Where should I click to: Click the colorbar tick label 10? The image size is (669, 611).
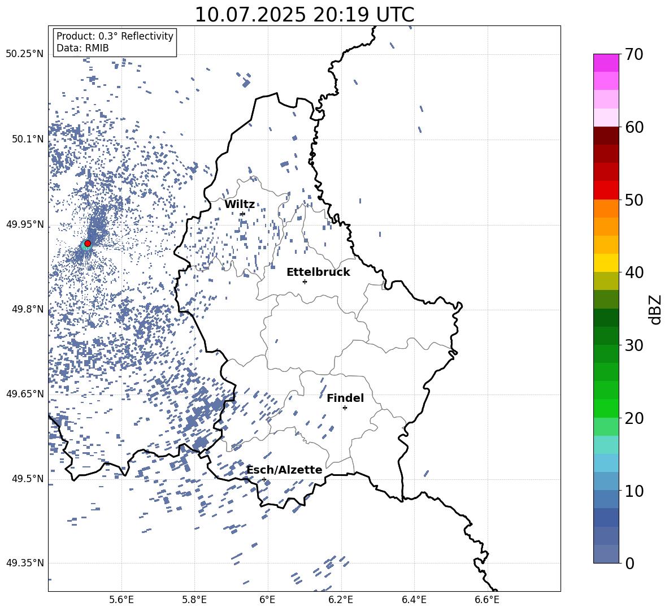point(634,491)
